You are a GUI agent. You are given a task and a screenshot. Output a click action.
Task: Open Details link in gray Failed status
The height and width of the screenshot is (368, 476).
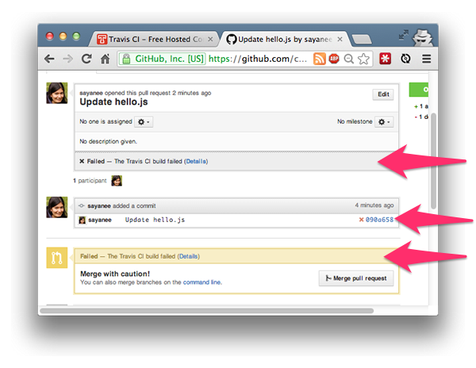pos(196,162)
